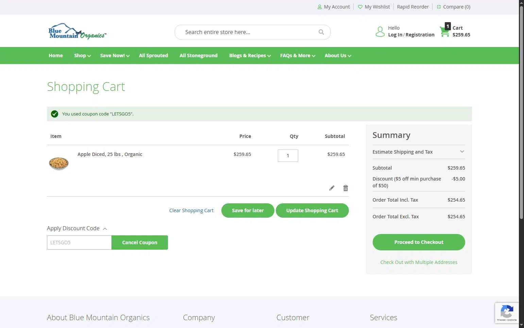Expand the Shop menu
524x328 pixels.
point(82,56)
